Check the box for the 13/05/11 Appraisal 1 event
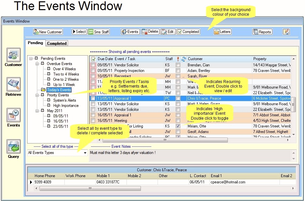 pos(93,98)
